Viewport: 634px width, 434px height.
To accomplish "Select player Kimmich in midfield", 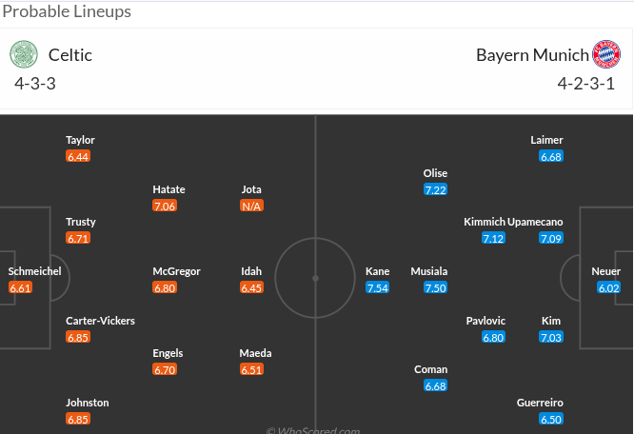I will [484, 222].
